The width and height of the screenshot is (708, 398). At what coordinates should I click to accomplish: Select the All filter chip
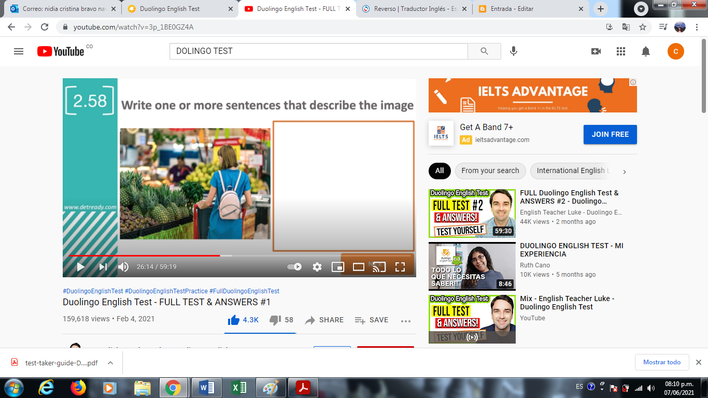point(440,170)
